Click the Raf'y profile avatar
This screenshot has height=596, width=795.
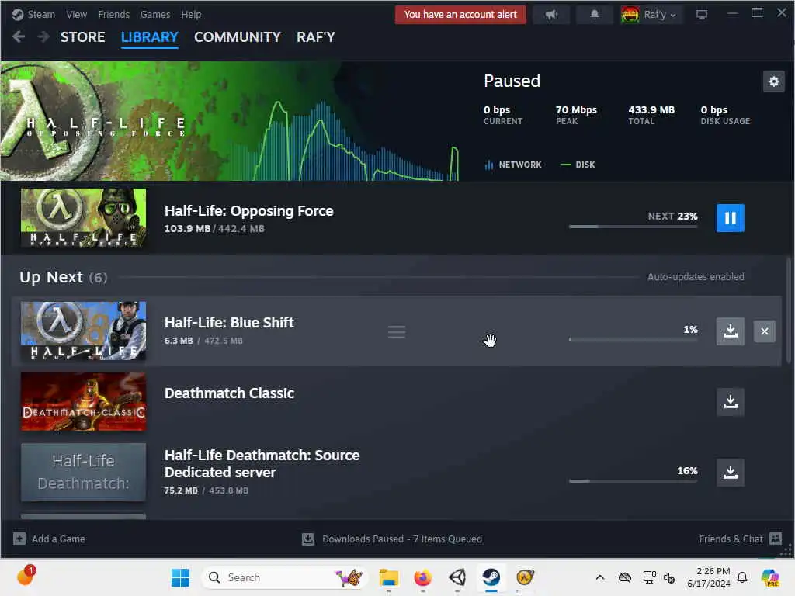point(630,15)
